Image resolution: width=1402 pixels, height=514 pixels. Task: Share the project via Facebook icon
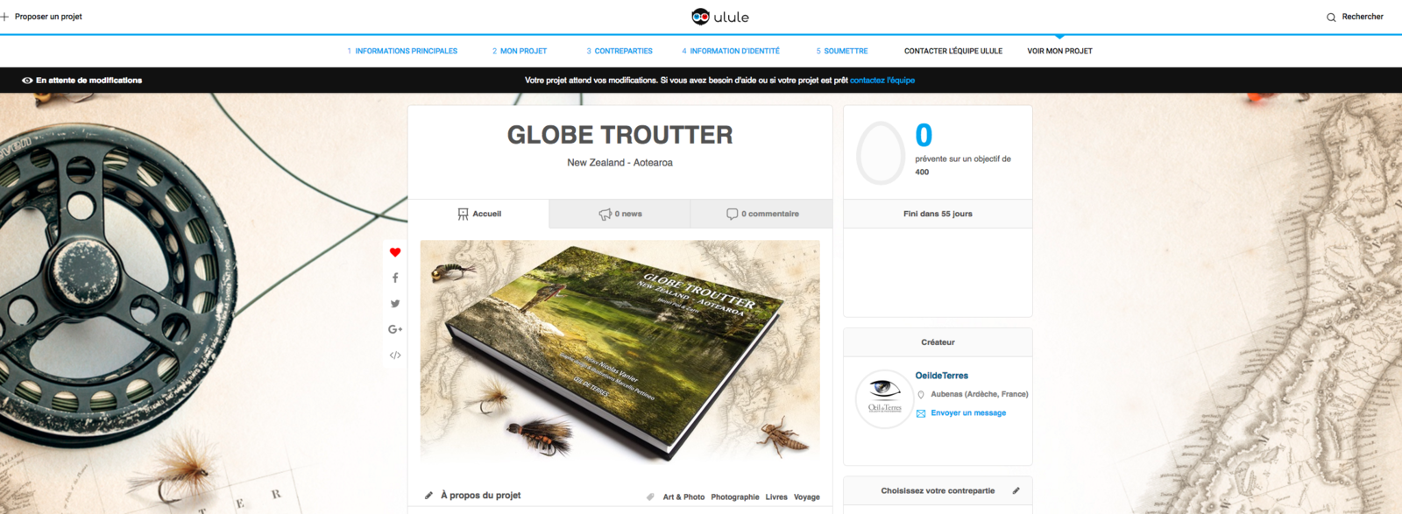395,278
